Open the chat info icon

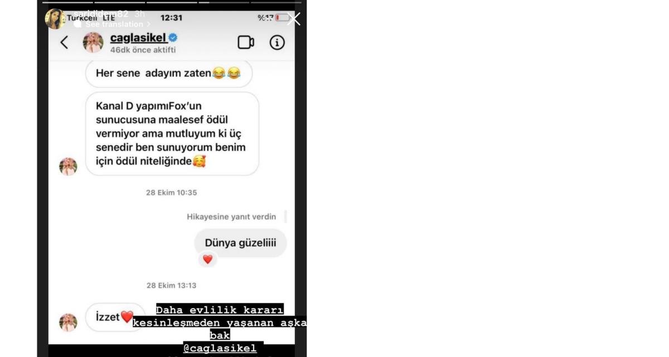277,42
